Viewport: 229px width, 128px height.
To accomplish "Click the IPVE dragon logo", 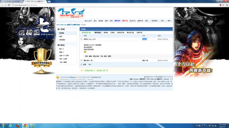I will tap(71, 13).
